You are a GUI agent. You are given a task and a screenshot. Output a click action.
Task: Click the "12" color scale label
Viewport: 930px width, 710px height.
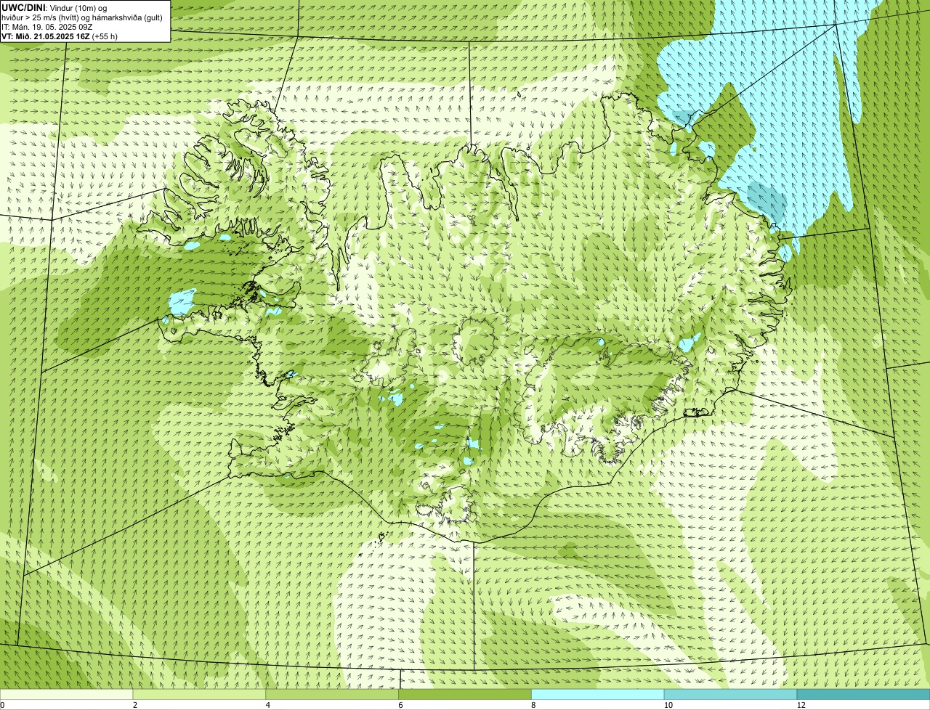point(801,705)
